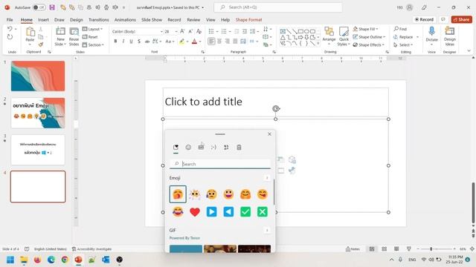Click the New Slide icon
This screenshot has width=476, height=267.
(x=60, y=31)
